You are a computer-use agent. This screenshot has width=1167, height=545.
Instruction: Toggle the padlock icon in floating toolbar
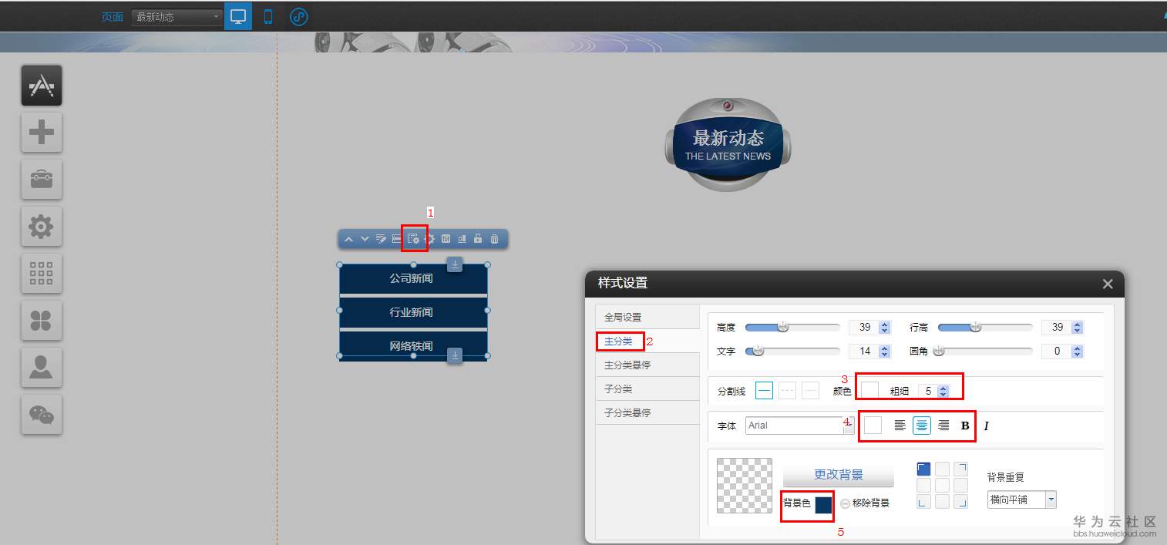tap(478, 239)
